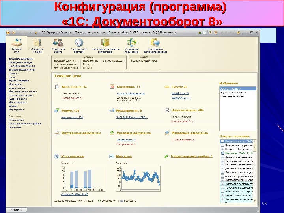284x213 pixels.
Task: Open the Документы и файлы section icon
Action: pos(37,42)
